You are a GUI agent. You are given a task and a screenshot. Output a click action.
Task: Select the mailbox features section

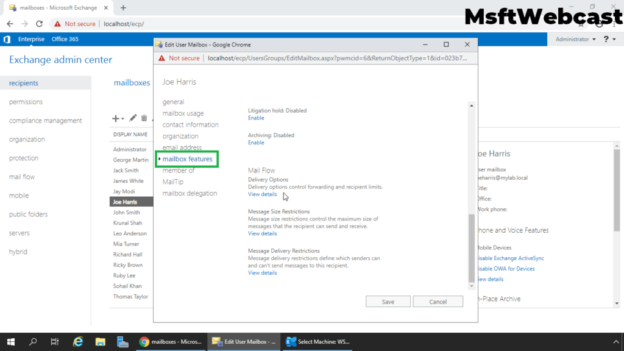coord(188,159)
